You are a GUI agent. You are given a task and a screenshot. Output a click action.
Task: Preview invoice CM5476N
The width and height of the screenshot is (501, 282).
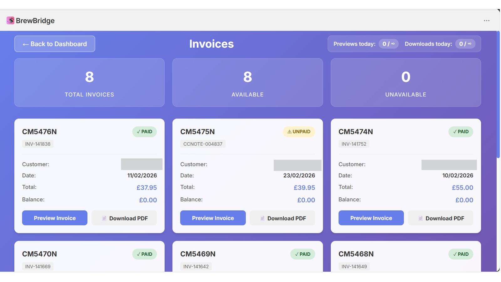(55, 218)
